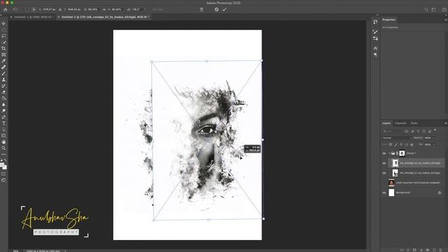Open the layer filter kind dropdown
Screen dimensions: 448x252
click(393, 131)
